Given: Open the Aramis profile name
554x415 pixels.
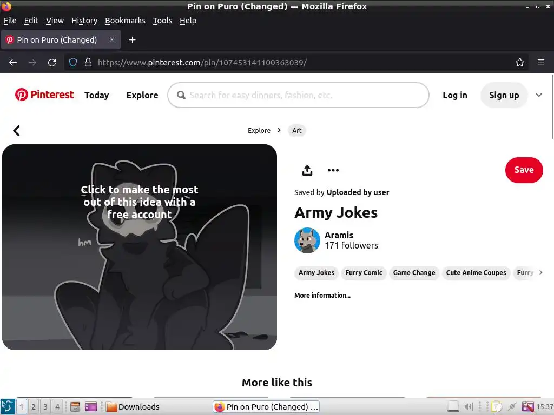Looking at the screenshot, I should tap(339, 235).
